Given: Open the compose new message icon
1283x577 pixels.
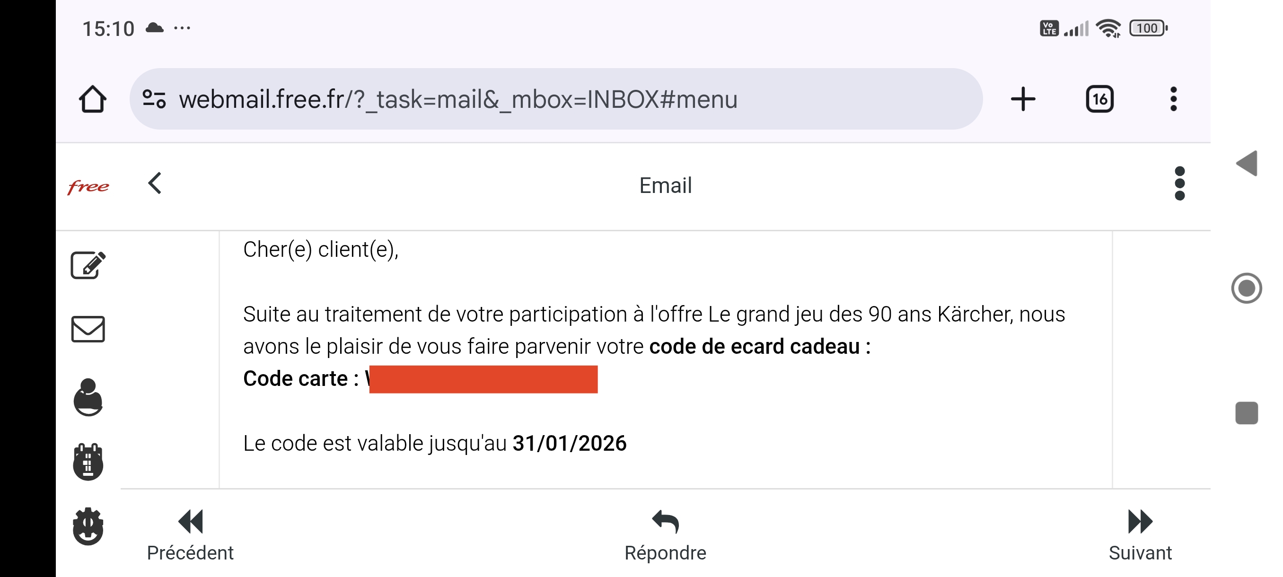Looking at the screenshot, I should (88, 265).
